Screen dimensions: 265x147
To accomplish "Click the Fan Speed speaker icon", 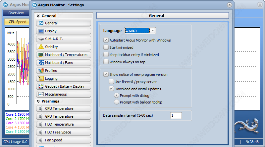I will coord(40,140).
